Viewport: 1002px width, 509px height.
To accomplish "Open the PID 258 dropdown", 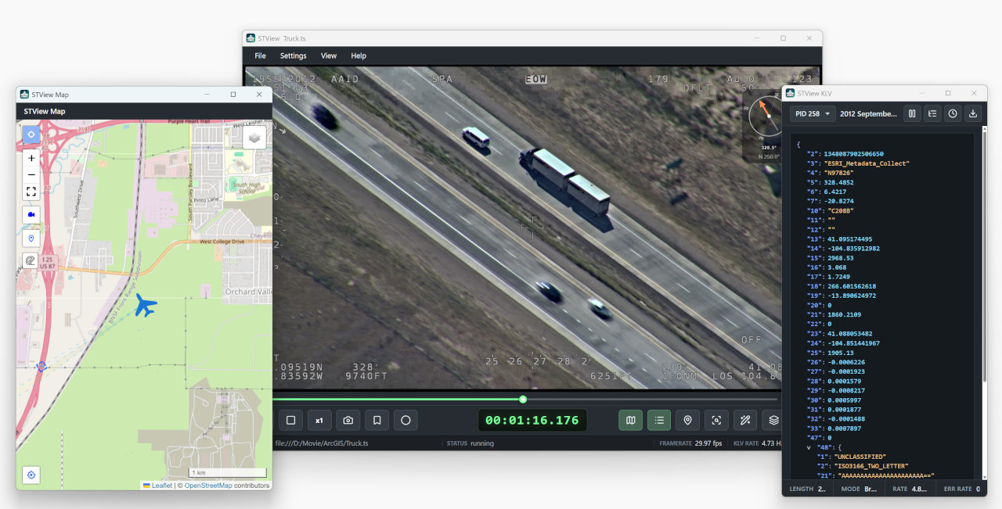I will coord(812,113).
